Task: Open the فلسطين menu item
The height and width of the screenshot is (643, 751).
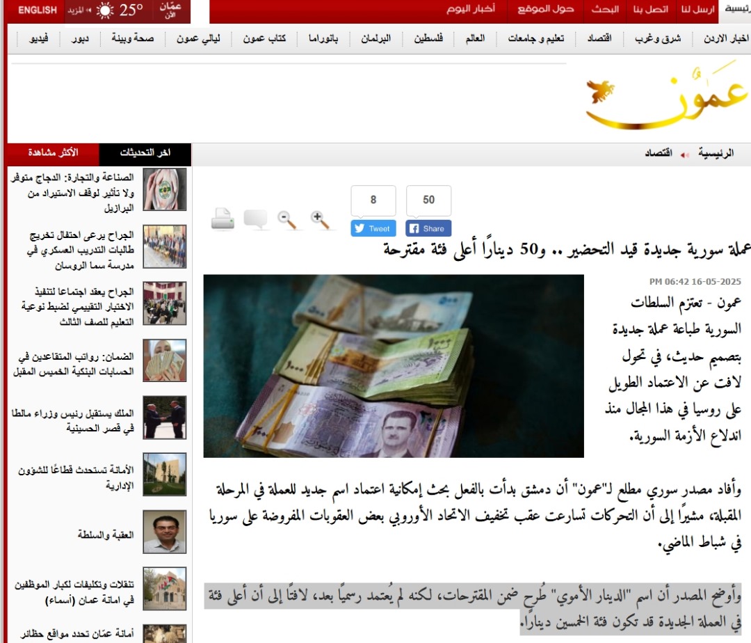Action: tap(428, 39)
